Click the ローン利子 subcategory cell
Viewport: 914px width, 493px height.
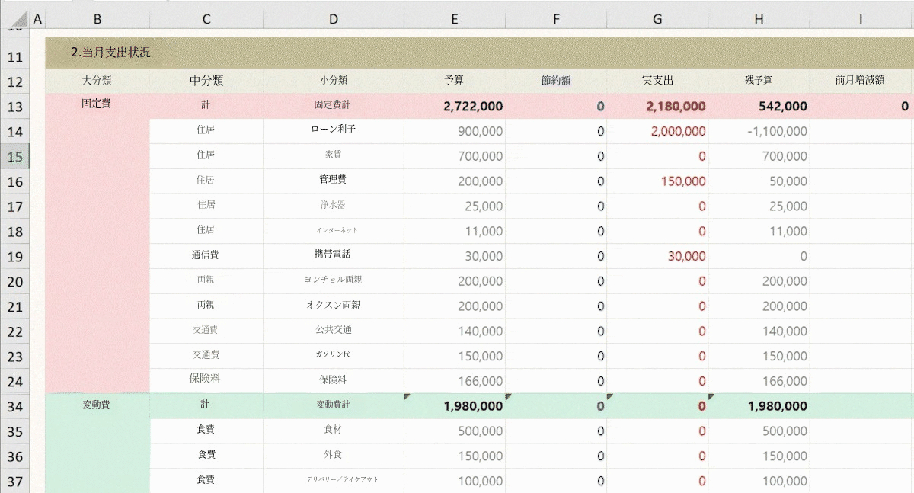334,130
